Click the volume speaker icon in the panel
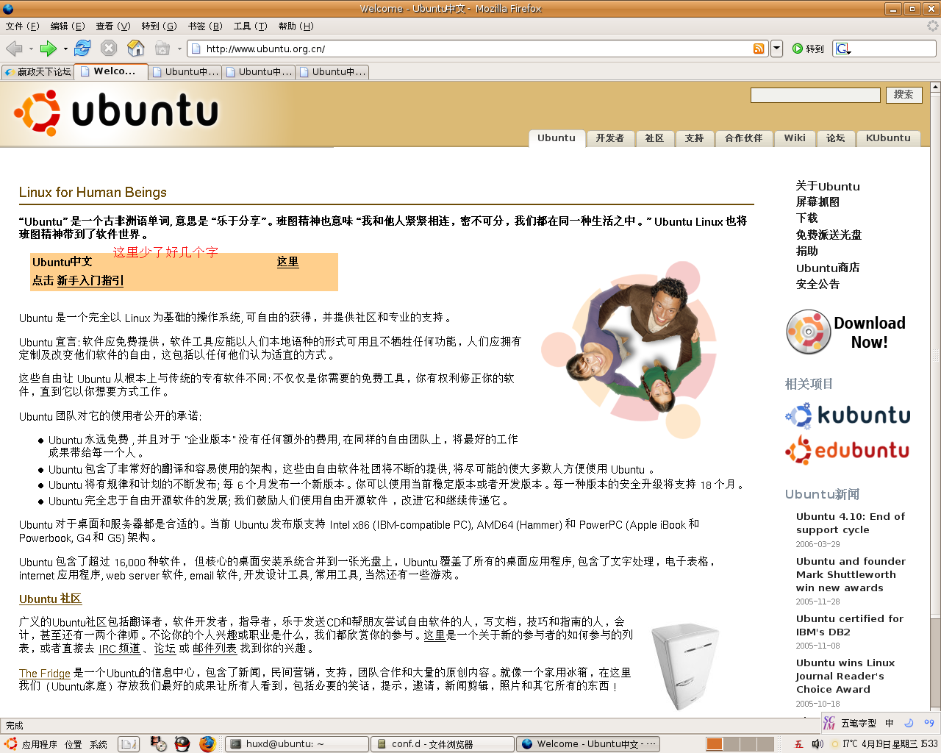Viewport: 941px width, 753px height. (x=817, y=744)
